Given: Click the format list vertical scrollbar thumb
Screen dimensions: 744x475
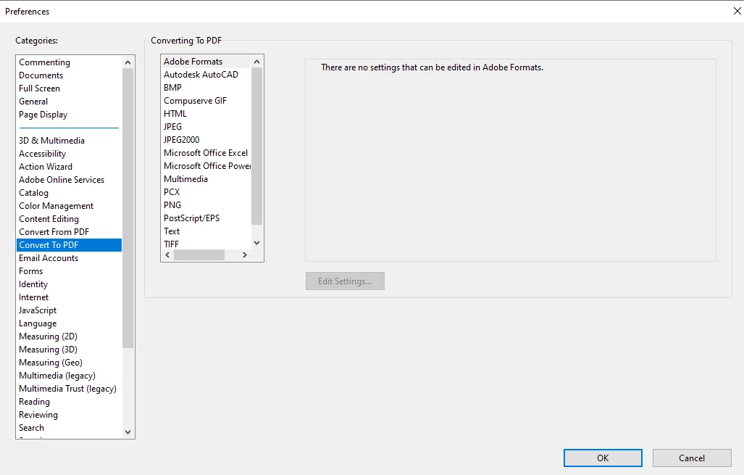Looking at the screenshot, I should point(256,146).
